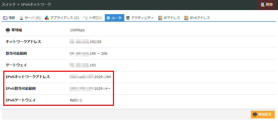Click the :1029::4～ IPv6 range value
The height and width of the screenshot is (121, 278).
(102, 88)
